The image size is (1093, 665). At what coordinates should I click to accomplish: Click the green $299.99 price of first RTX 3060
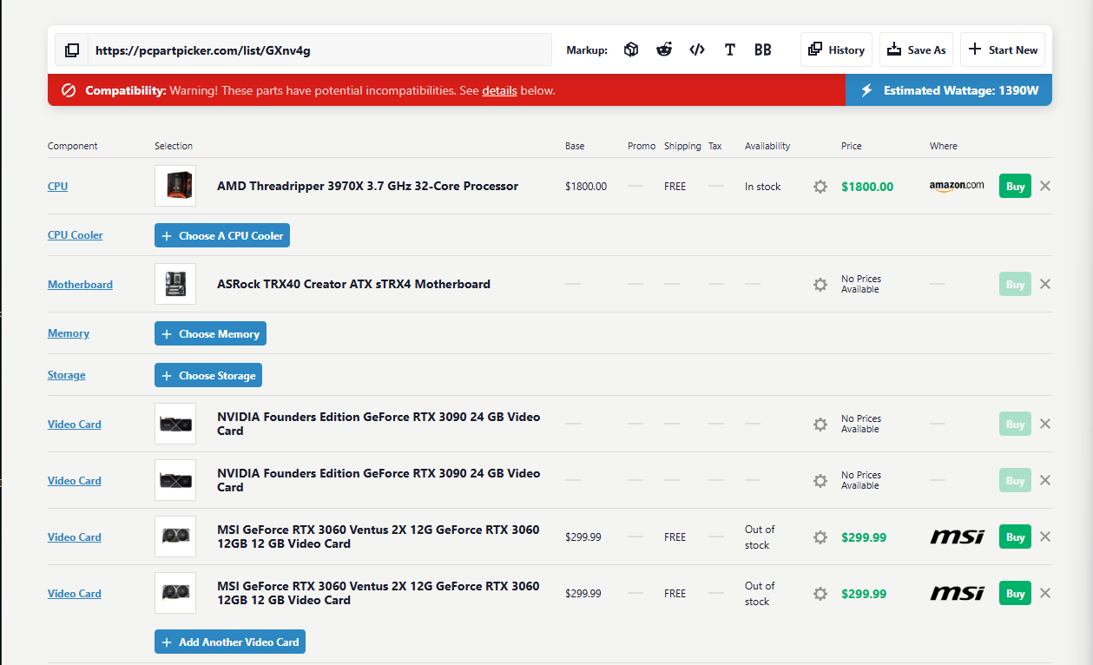pyautogui.click(x=864, y=537)
